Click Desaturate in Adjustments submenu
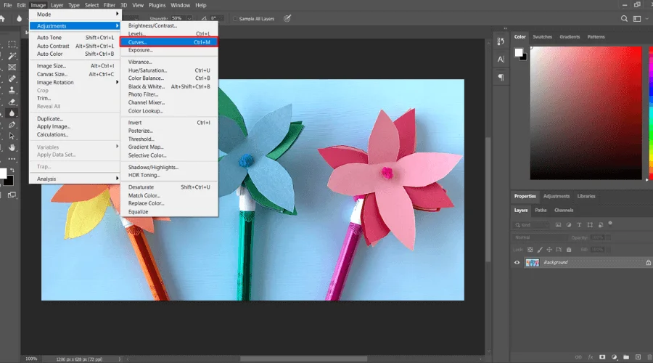The height and width of the screenshot is (363, 653). click(169, 187)
